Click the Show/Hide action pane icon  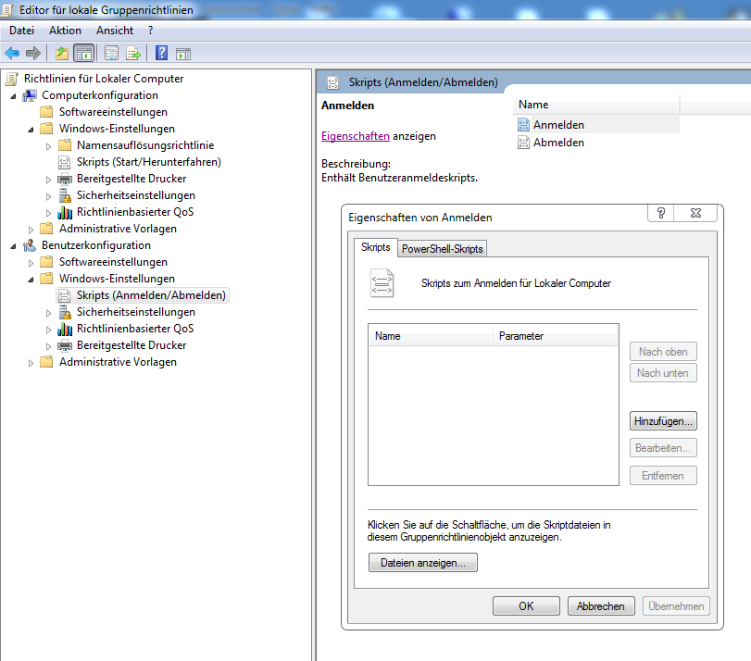point(183,53)
